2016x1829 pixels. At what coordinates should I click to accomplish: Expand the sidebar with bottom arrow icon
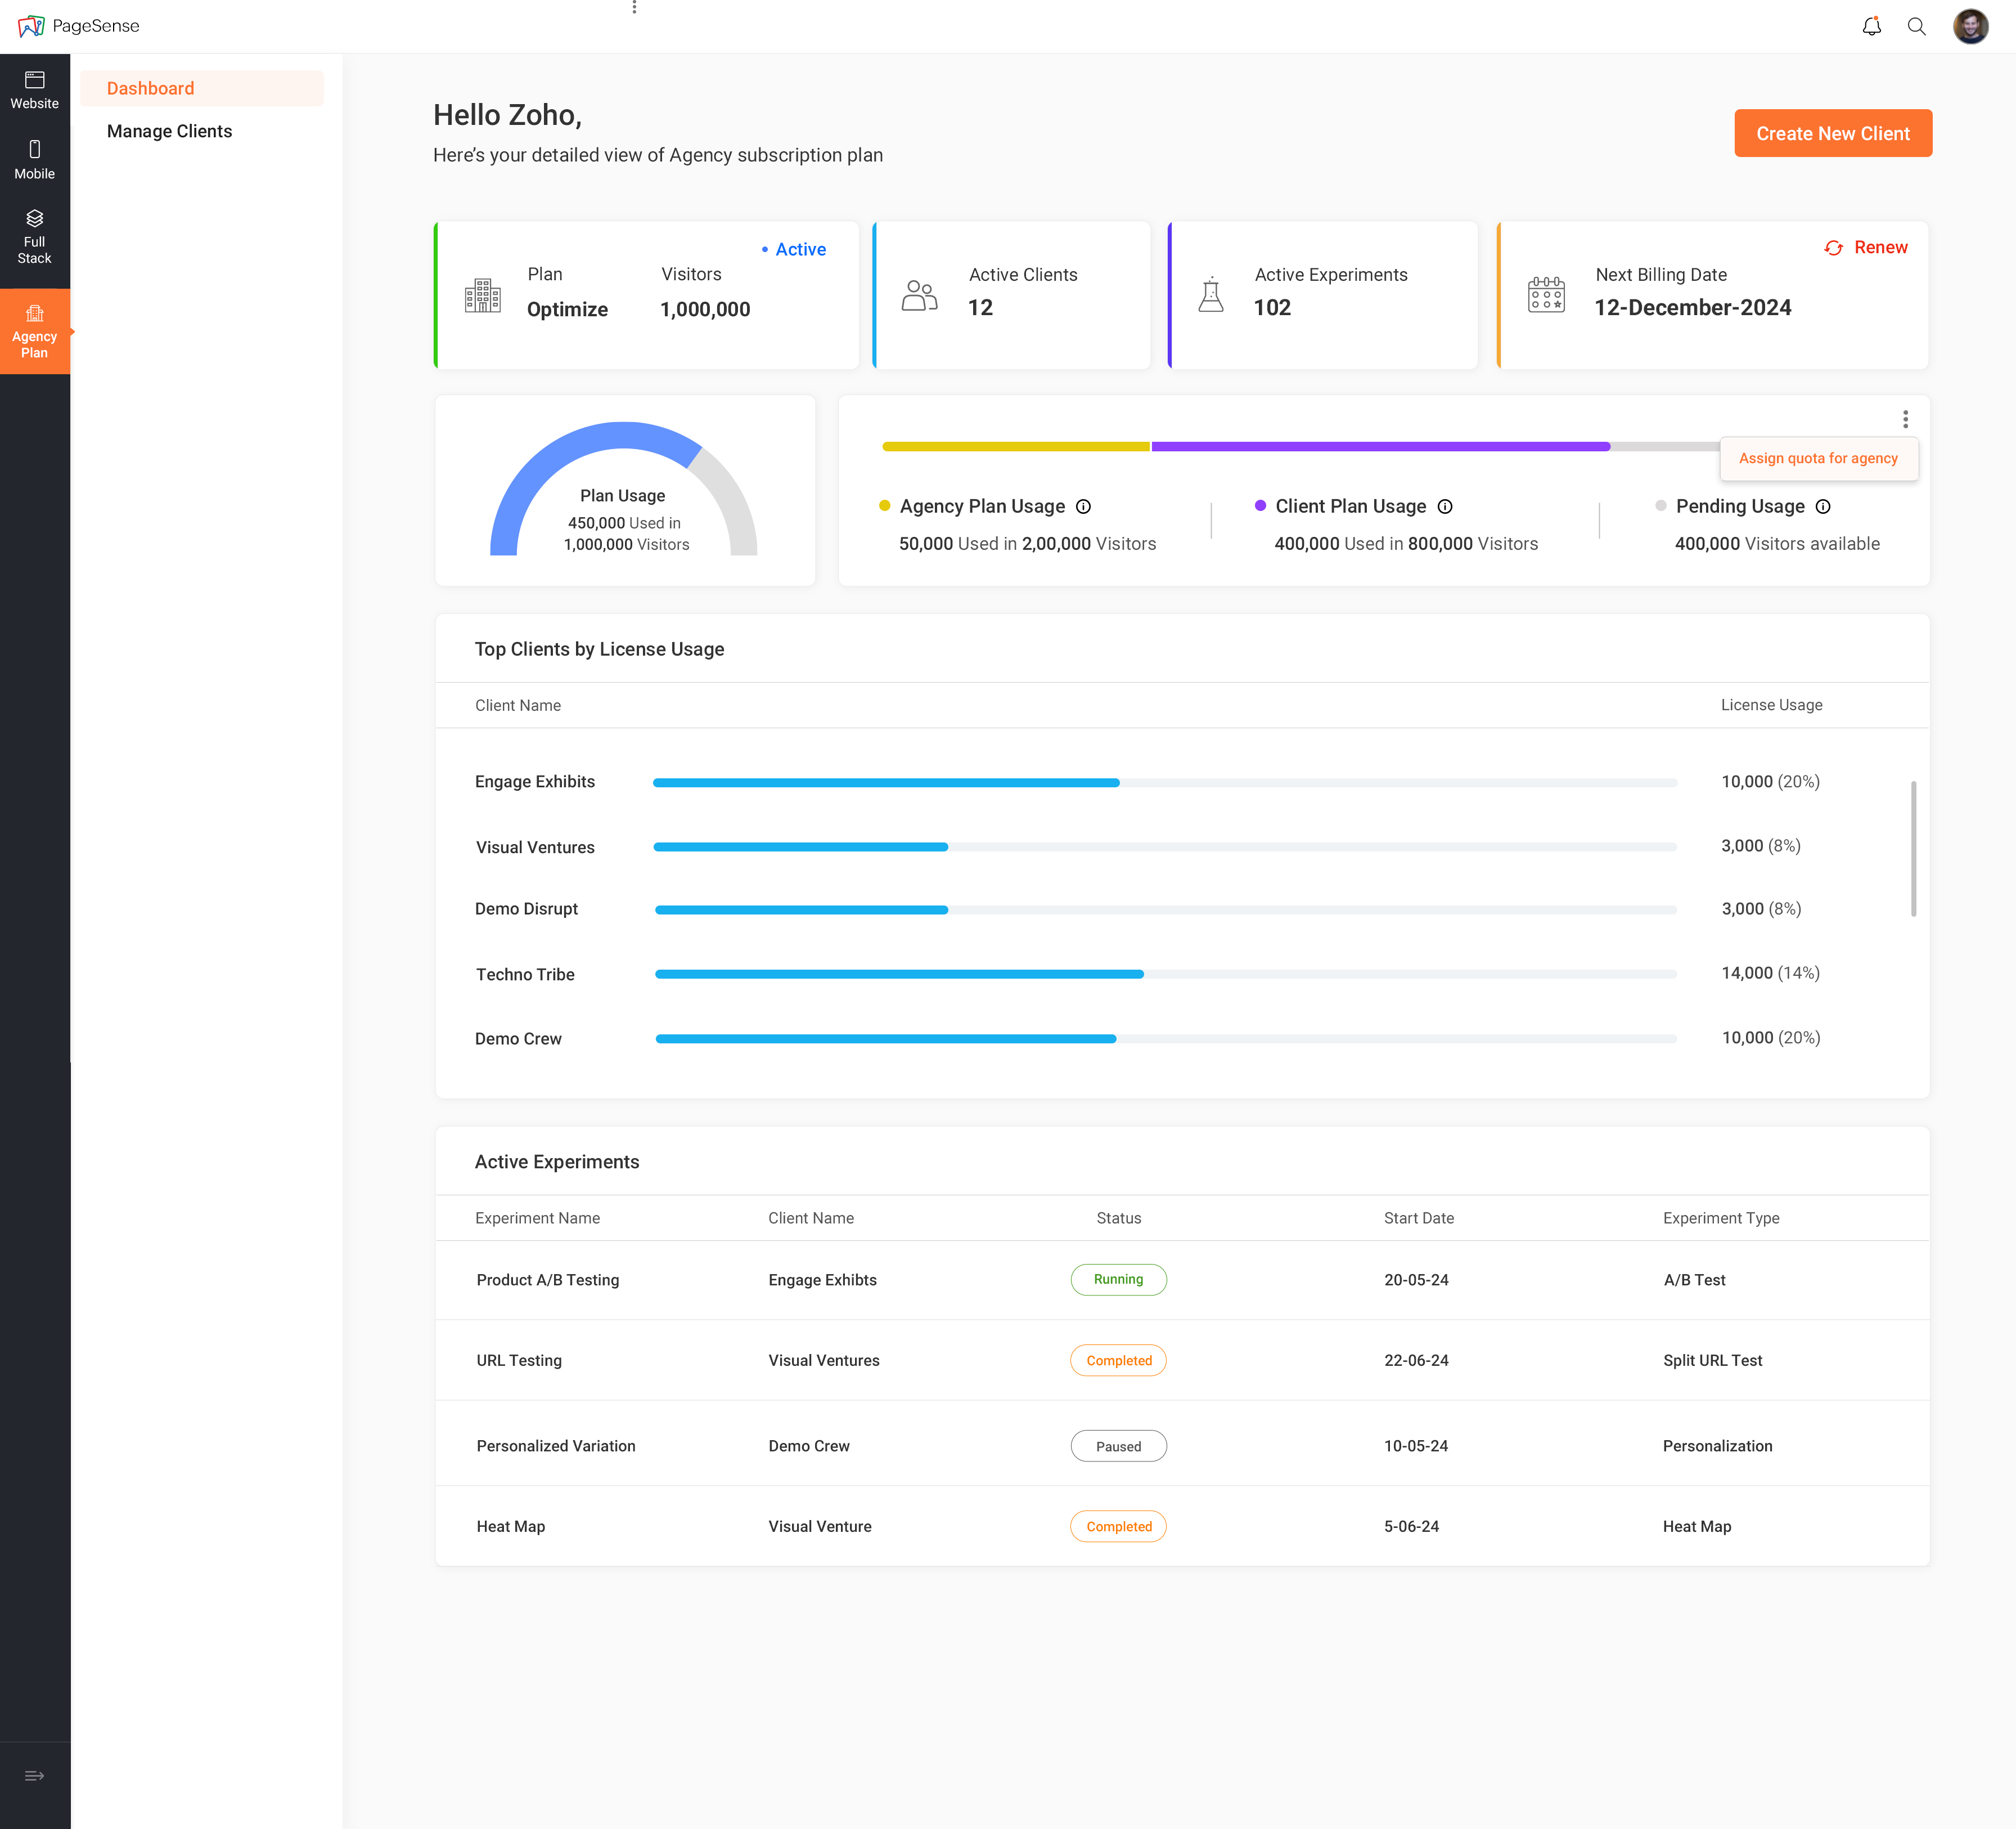pos(35,1776)
